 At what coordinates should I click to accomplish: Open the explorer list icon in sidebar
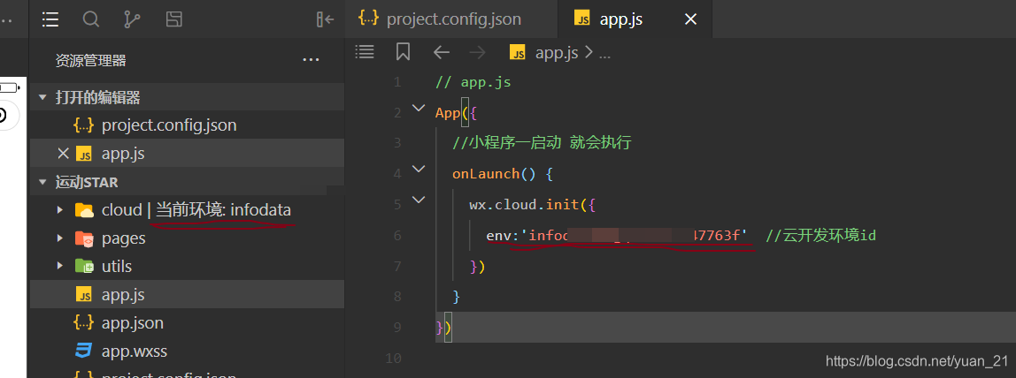[50, 19]
